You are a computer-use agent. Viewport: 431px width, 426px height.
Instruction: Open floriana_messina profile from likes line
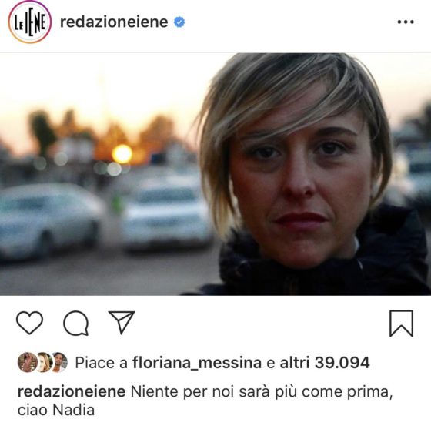tap(197, 363)
